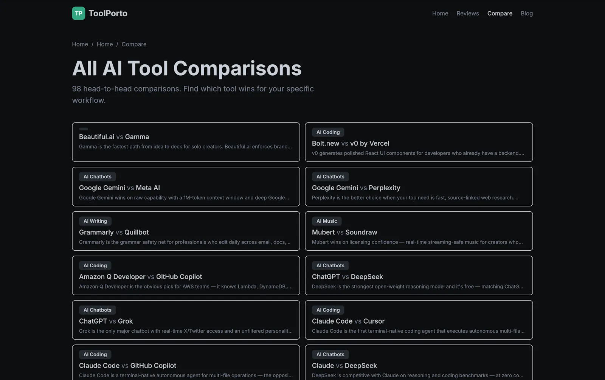
Task: Click the green TP logo icon
Action: [79, 13]
